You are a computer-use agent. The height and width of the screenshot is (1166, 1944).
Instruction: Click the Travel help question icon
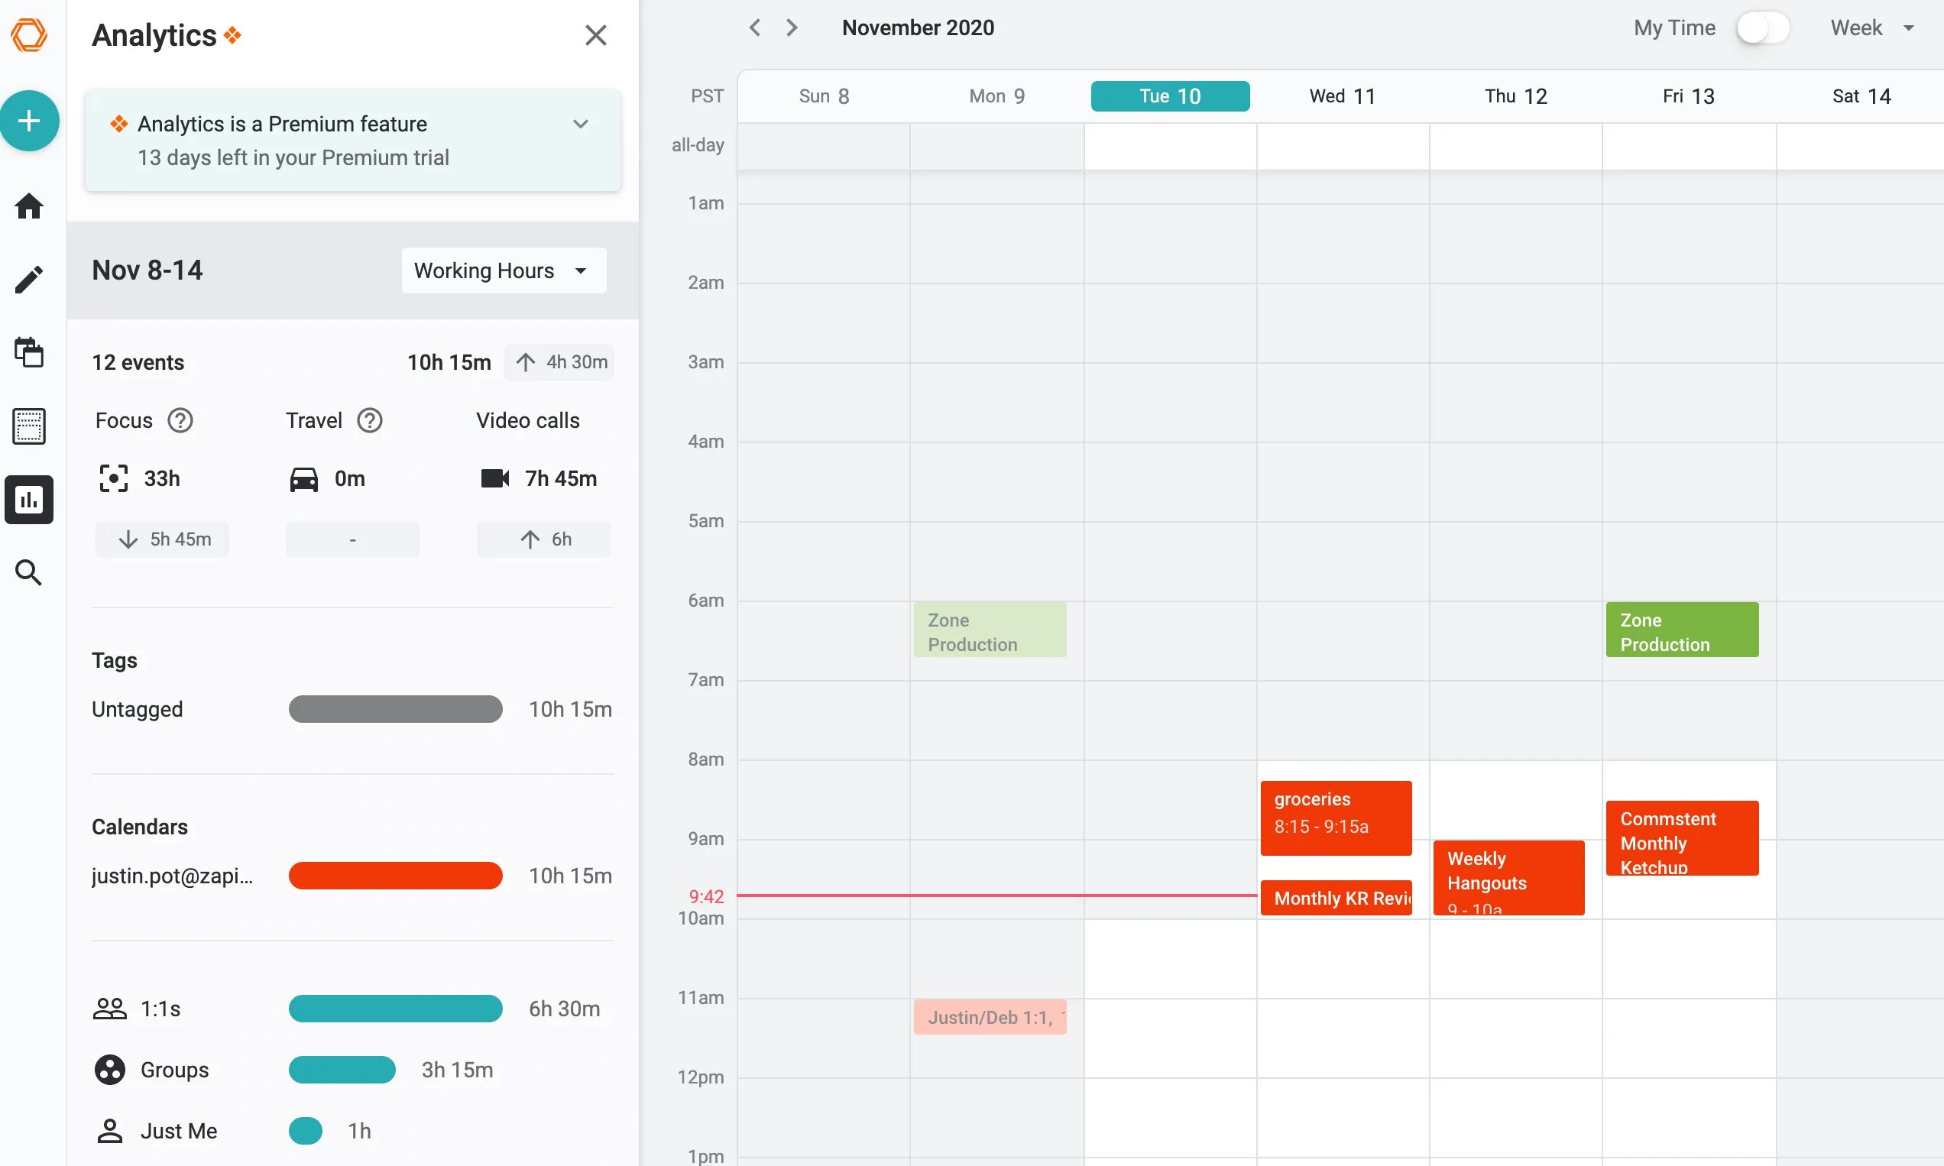369,421
